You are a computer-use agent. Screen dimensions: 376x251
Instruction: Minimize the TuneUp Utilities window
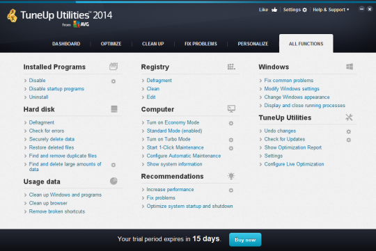click(x=361, y=9)
